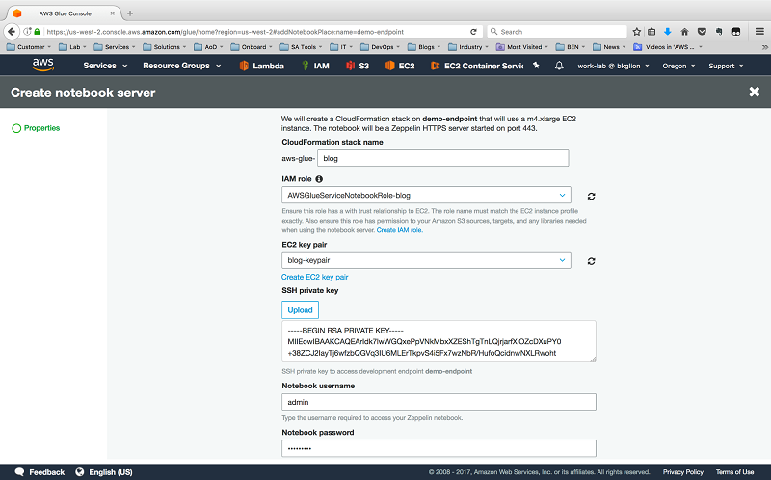Show overflow bookmarks chevron

click(764, 47)
